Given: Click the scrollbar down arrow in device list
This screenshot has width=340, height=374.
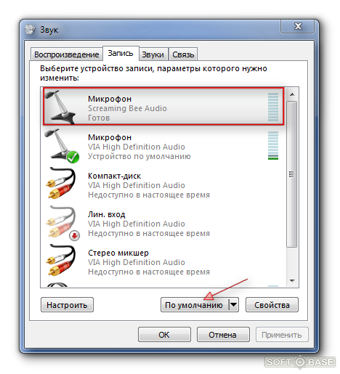Looking at the screenshot, I should click(292, 281).
